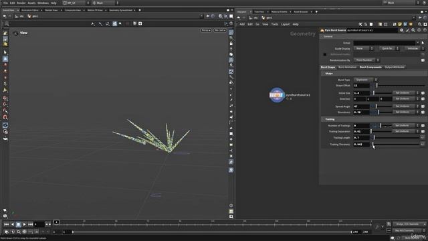Open the Render menu in the main menu bar
This screenshot has height=241, width=428.
[21, 3]
